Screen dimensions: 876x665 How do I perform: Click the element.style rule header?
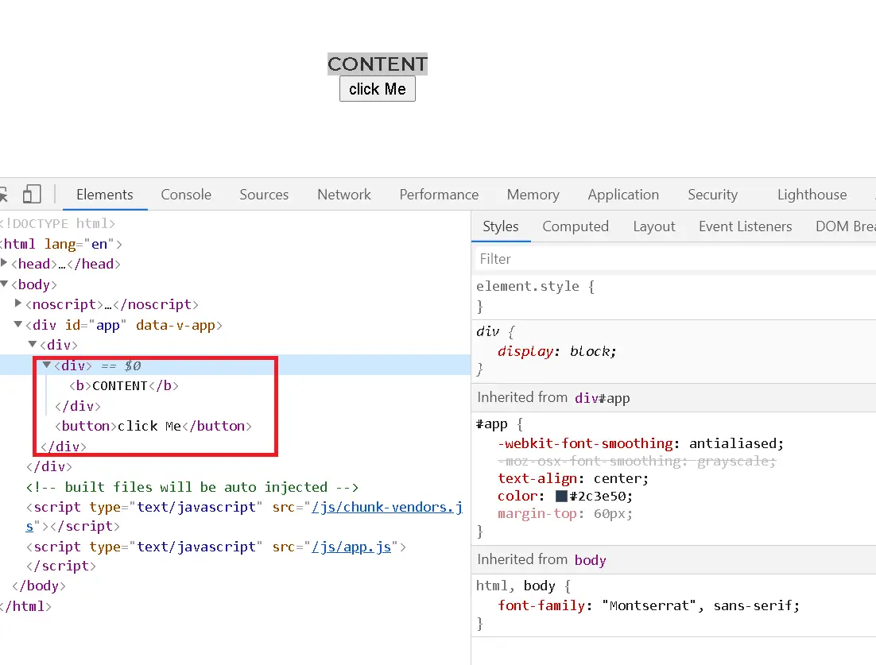click(527, 287)
